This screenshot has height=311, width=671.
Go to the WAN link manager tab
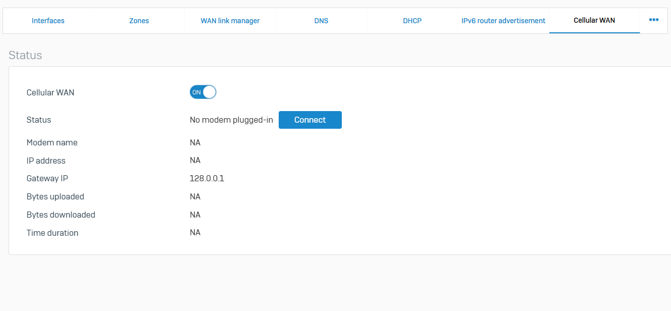(230, 21)
